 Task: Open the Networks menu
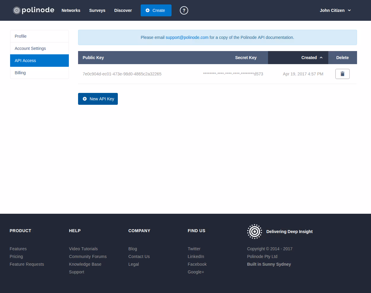(x=71, y=10)
